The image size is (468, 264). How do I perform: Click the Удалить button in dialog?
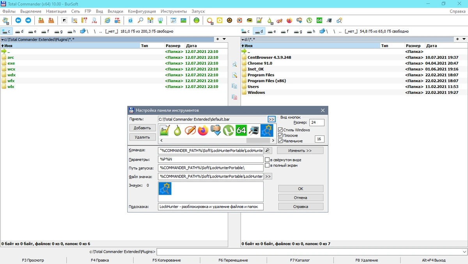point(142,137)
